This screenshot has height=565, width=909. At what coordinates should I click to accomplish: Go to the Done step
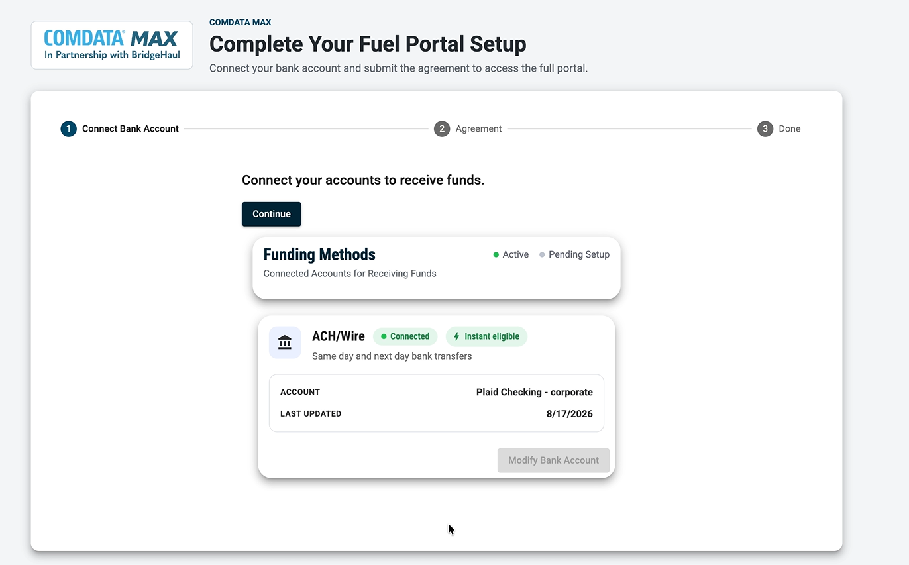pyautogui.click(x=779, y=128)
